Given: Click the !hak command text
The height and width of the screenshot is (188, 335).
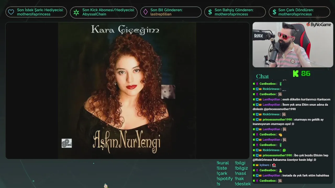Looking at the screenshot, I should click(239, 179).
